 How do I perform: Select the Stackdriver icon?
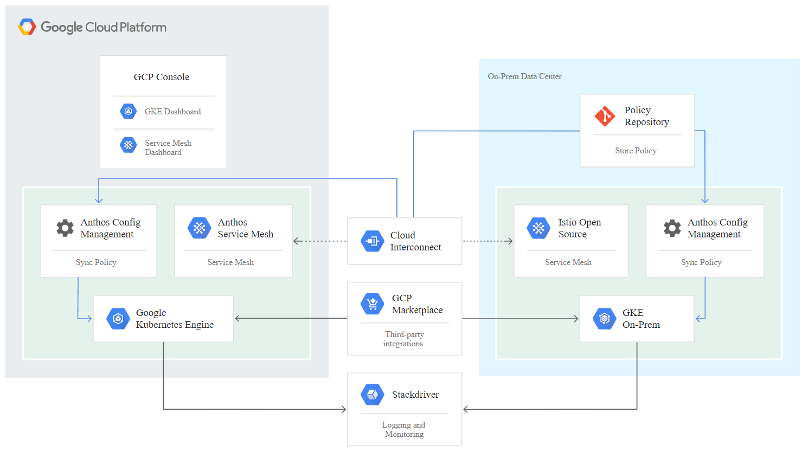(373, 395)
